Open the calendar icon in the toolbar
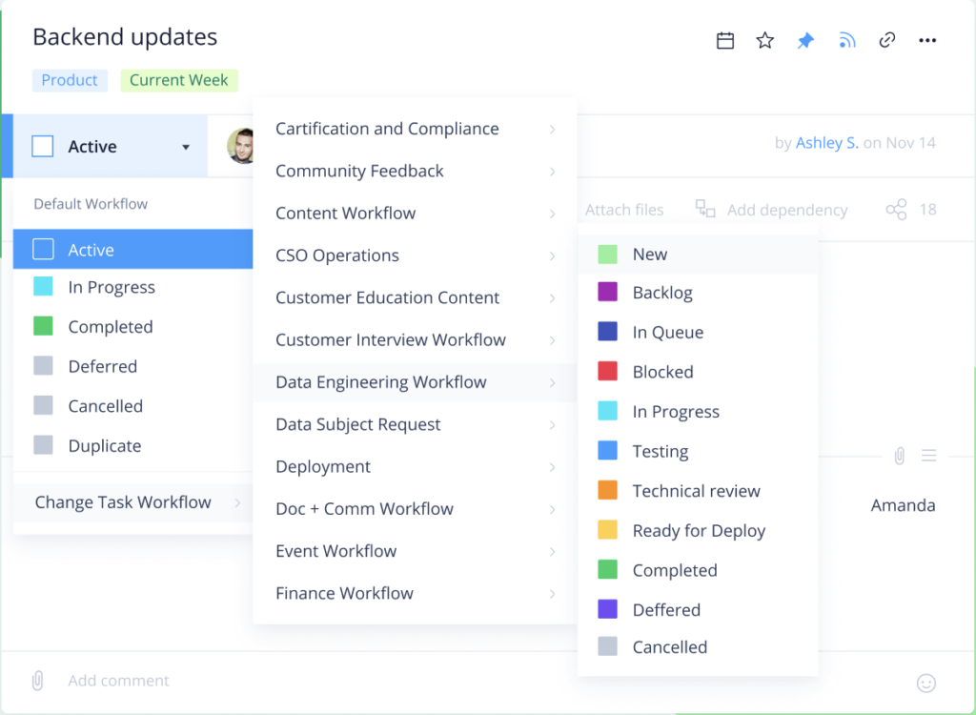The height and width of the screenshot is (715, 976). (x=724, y=40)
